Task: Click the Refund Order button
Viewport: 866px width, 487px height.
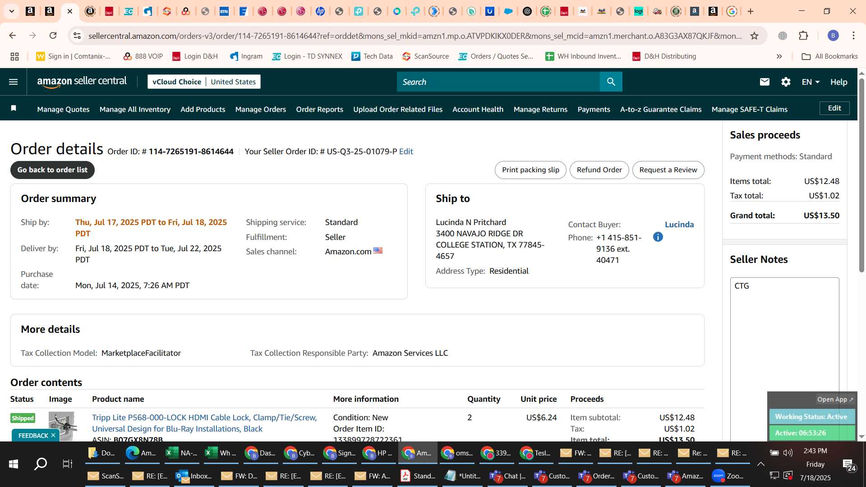Action: (599, 170)
